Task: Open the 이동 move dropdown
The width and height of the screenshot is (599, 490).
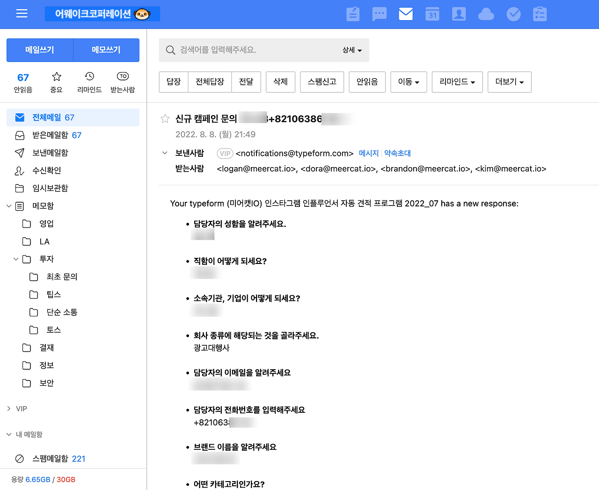Action: tap(409, 82)
